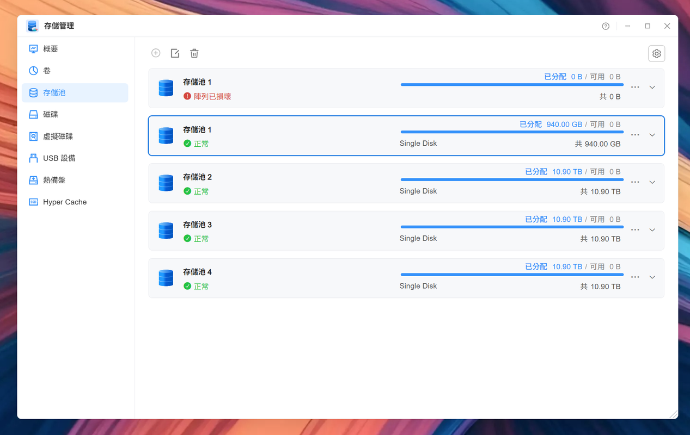Go to 概要 in the sidebar

[x=75, y=49]
